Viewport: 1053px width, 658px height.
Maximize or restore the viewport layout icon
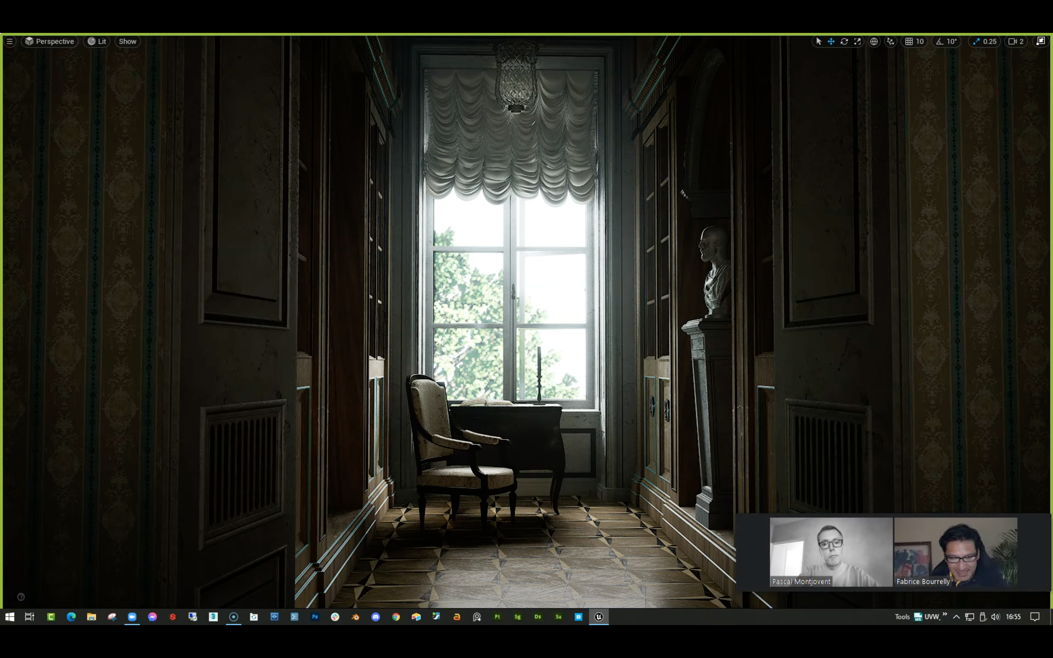(x=1040, y=41)
